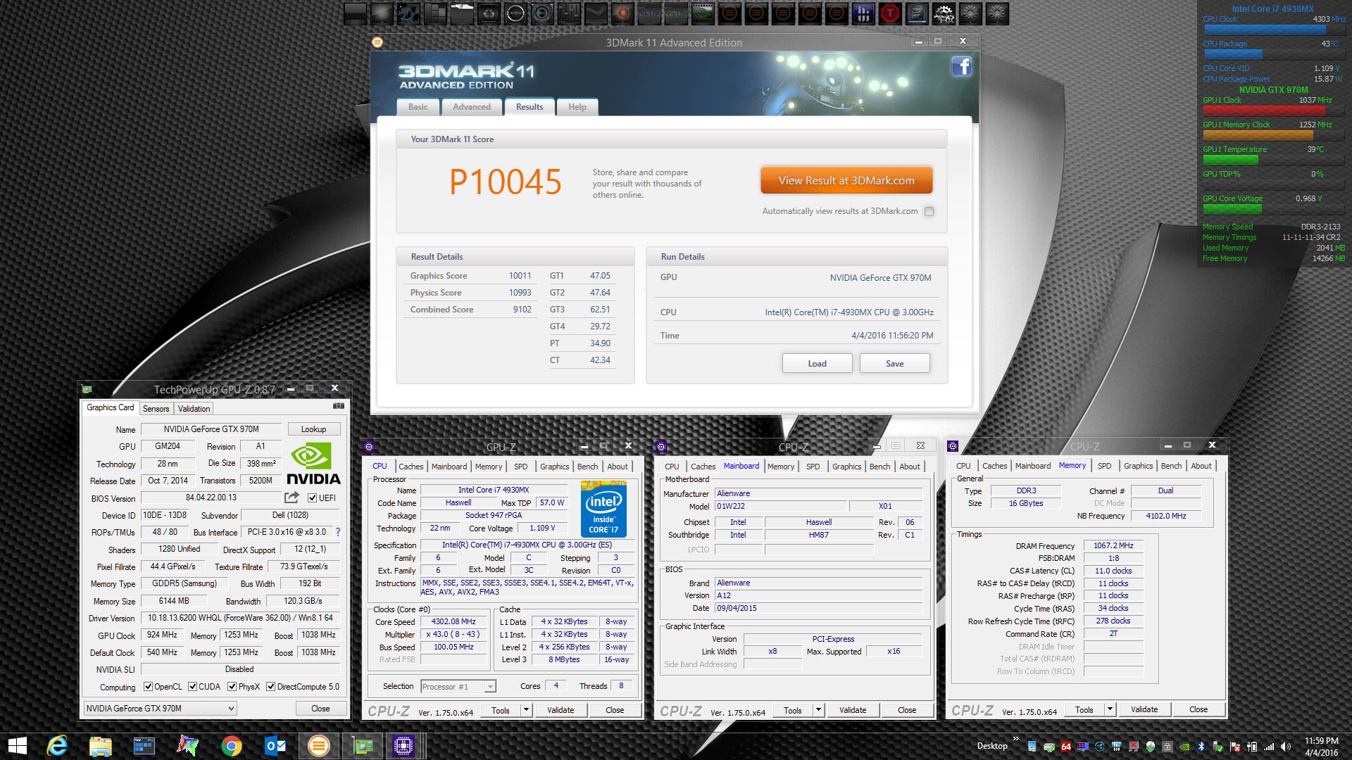Open CPU-Z icon in the top dock

pyautogui.click(x=649, y=13)
